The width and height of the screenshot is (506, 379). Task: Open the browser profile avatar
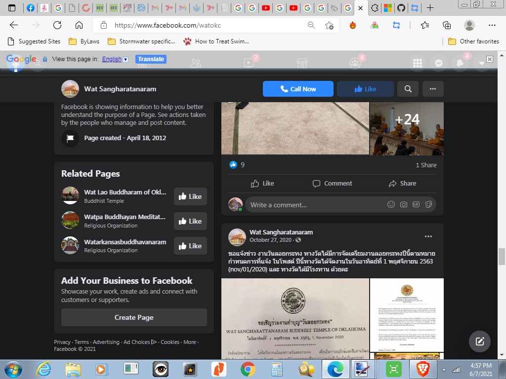point(469,25)
